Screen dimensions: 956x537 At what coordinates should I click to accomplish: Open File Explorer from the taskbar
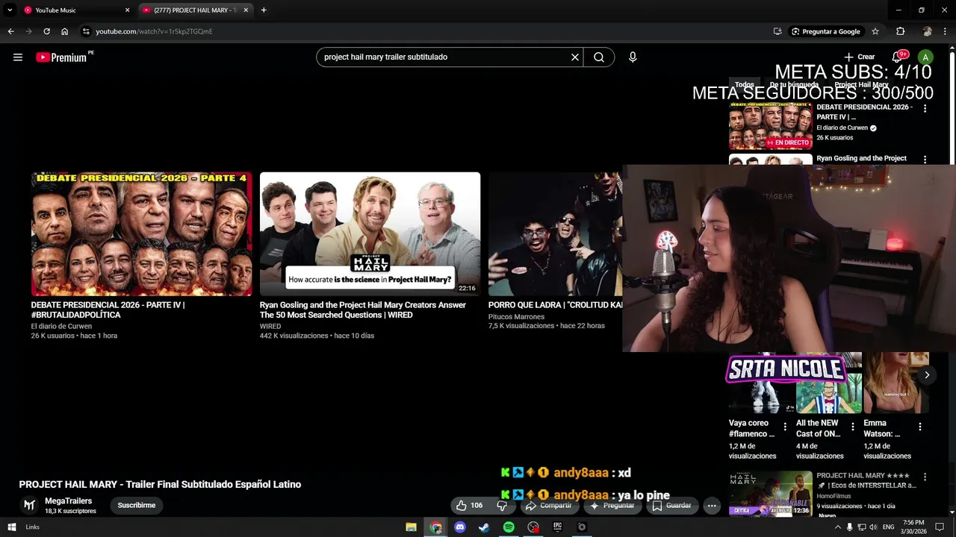click(x=411, y=527)
